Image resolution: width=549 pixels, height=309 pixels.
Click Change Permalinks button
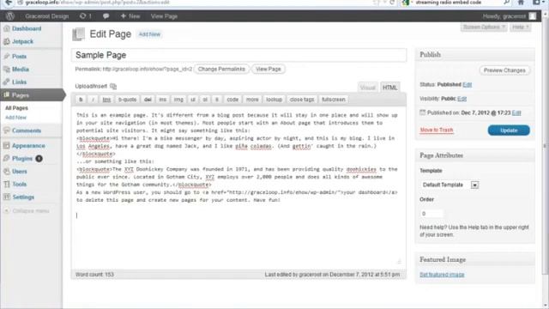(x=221, y=70)
